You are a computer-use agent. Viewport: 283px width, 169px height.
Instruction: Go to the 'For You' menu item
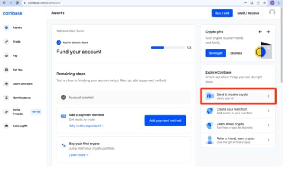coord(18,70)
